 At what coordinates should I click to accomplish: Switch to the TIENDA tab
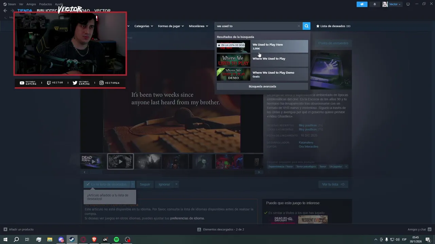[x=25, y=11]
